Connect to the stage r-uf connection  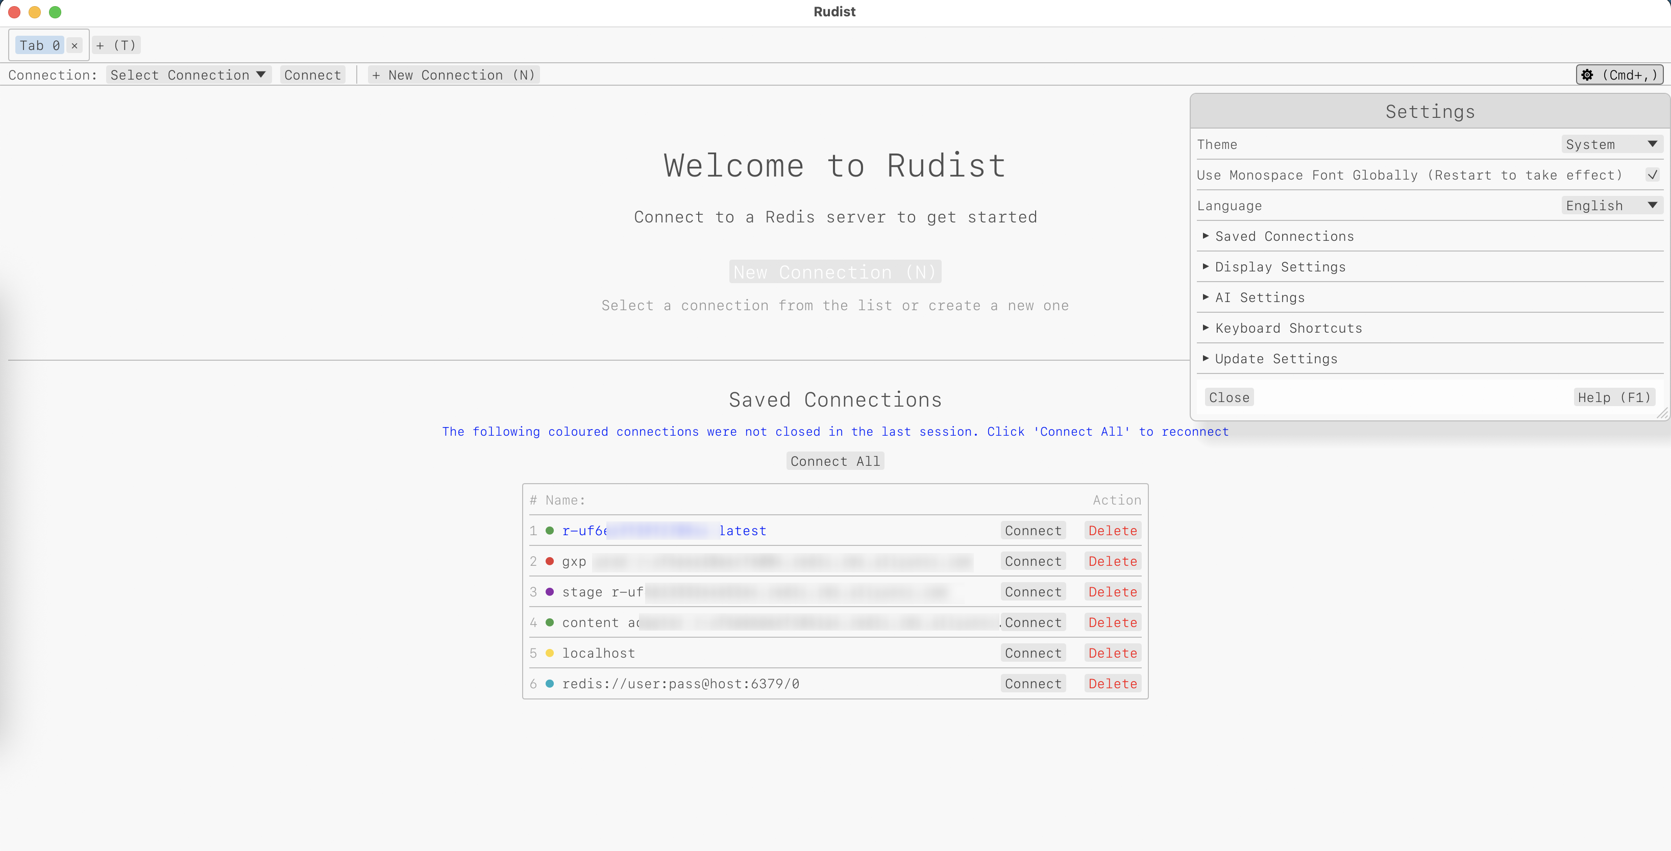(x=1033, y=591)
